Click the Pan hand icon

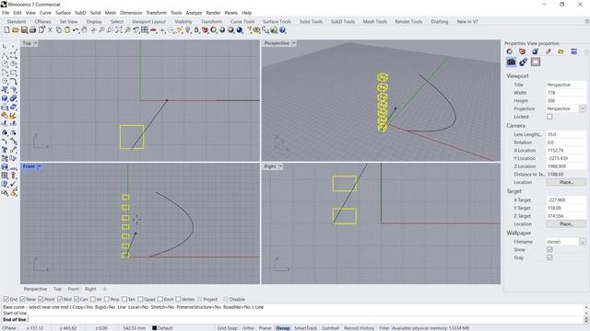point(84,30)
